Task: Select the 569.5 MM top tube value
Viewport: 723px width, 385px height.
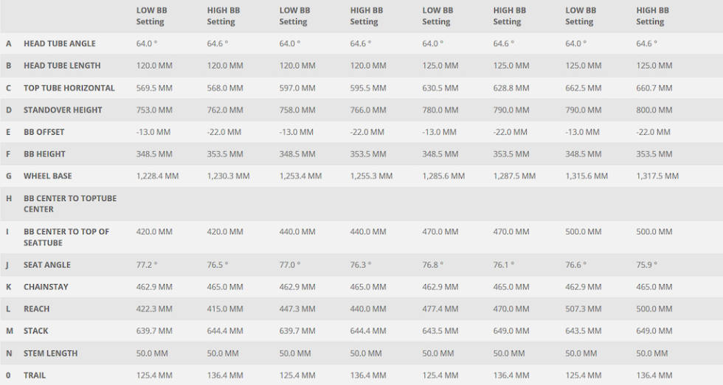Action: (x=154, y=88)
